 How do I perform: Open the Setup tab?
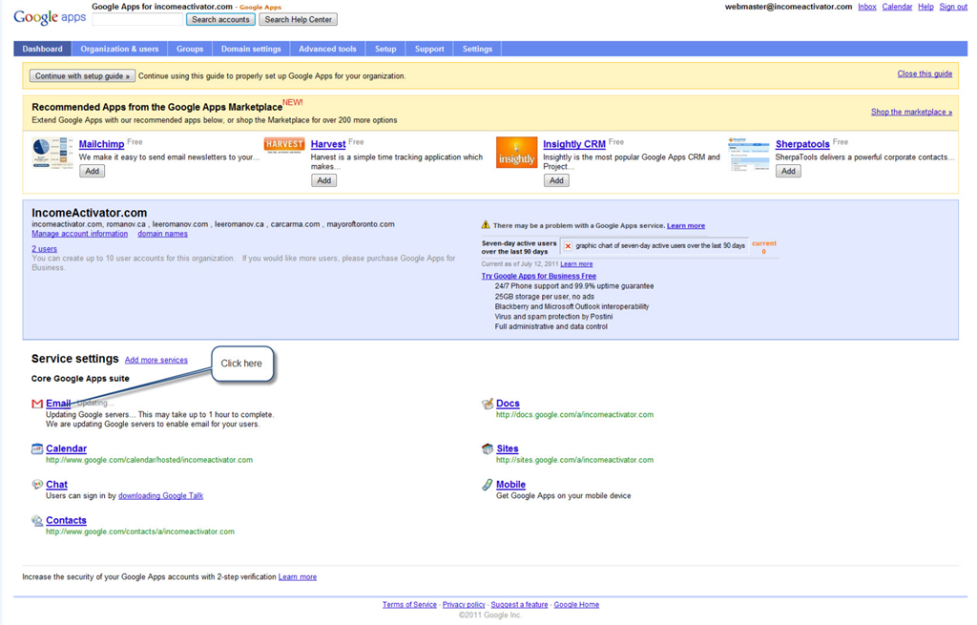(x=385, y=49)
